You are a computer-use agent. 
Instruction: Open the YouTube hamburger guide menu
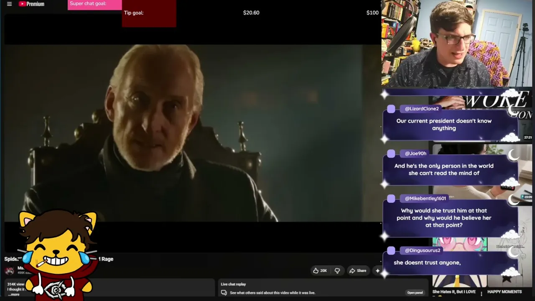[9, 4]
